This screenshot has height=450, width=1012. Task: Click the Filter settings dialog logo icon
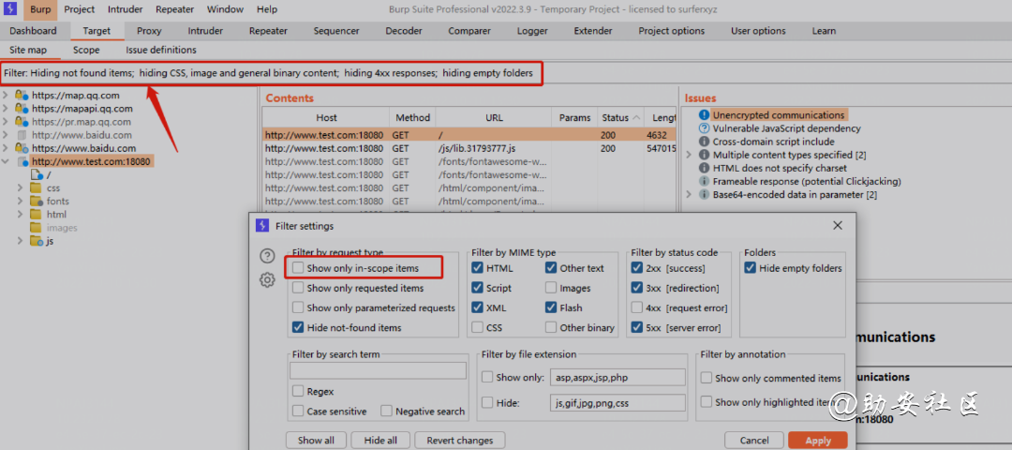point(262,225)
